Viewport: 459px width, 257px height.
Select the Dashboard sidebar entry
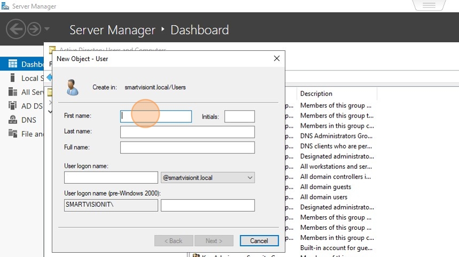point(22,64)
